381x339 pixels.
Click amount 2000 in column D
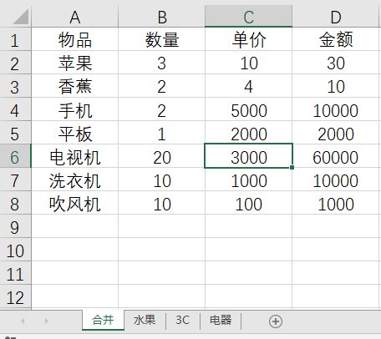click(x=336, y=133)
